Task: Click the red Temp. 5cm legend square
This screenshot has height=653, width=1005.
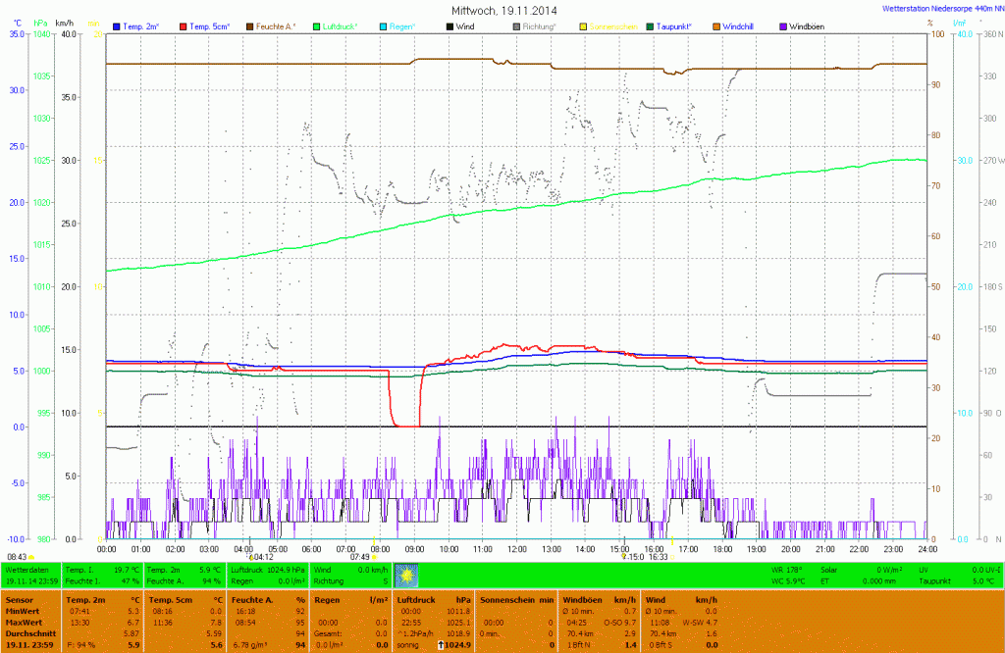Action: pos(183,25)
